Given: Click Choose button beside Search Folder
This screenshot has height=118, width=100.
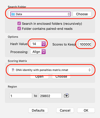Looking at the screenshot, I should click(x=82, y=14).
